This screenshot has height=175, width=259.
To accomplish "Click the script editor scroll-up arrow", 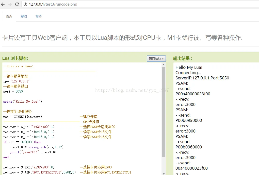I will click(x=164, y=65).
